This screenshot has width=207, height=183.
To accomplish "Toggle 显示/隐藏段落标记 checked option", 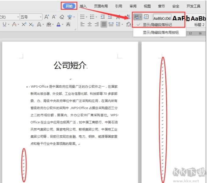I will tap(157, 25).
